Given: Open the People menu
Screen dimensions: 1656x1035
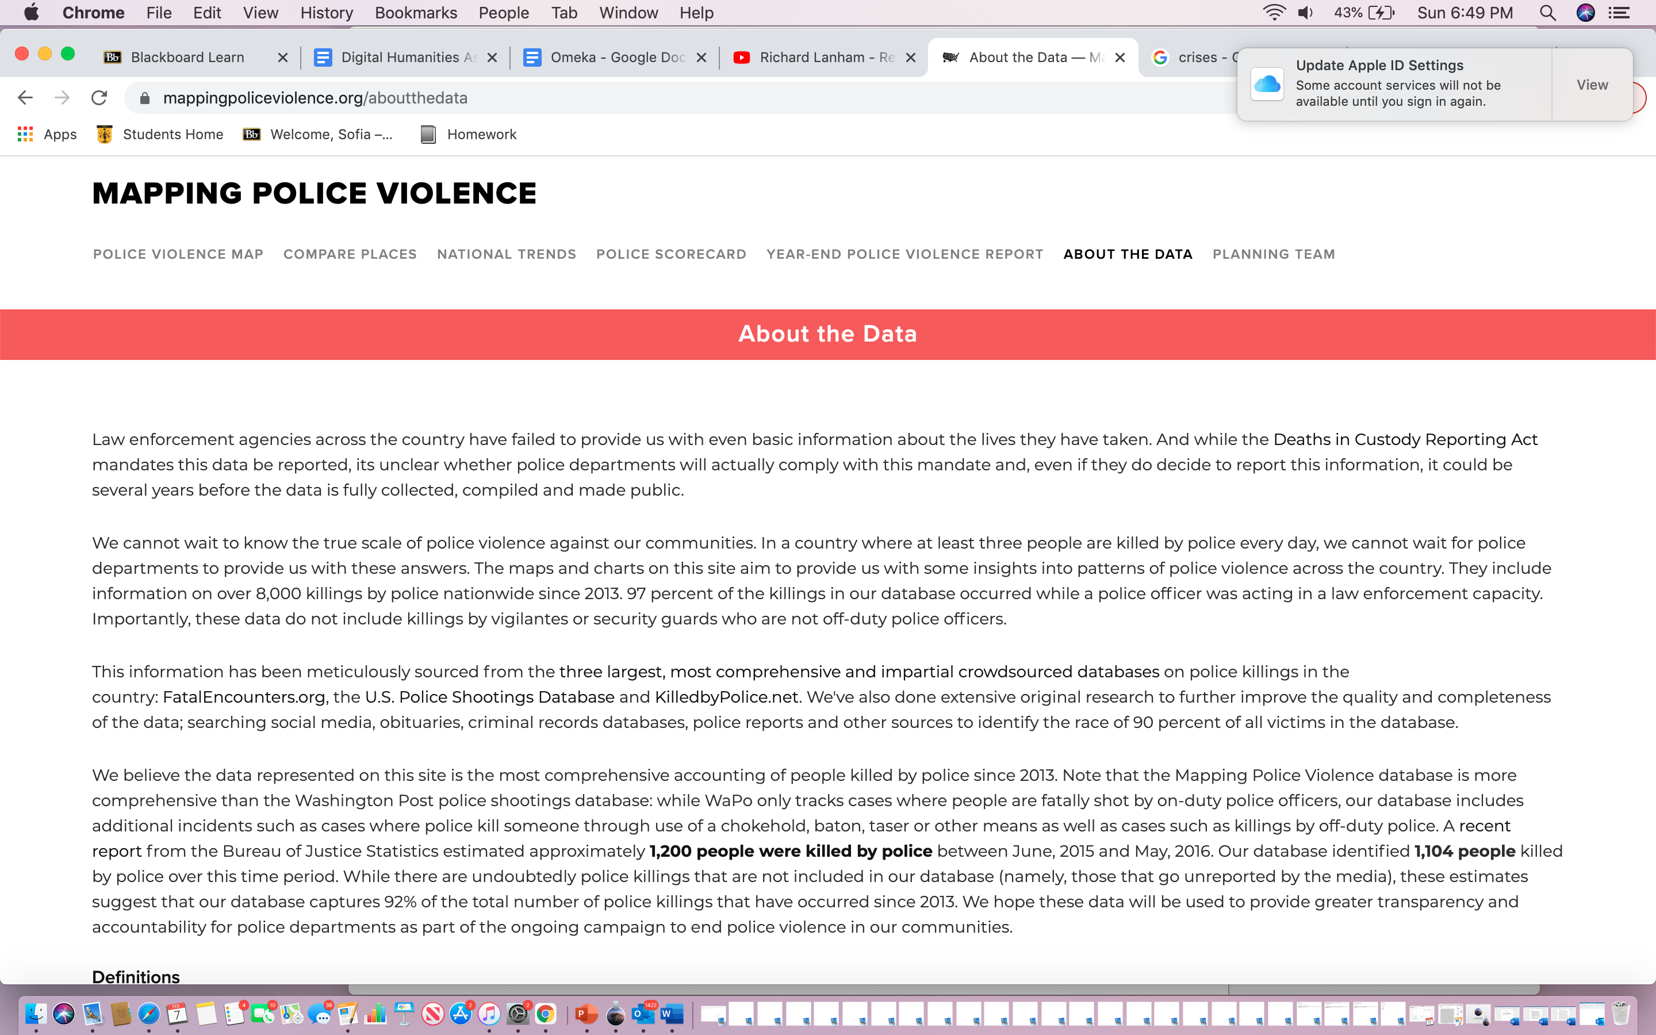Looking at the screenshot, I should click(x=504, y=13).
